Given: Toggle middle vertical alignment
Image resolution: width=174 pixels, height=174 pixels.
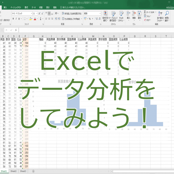Looking at the screenshot, I should 49,13.
